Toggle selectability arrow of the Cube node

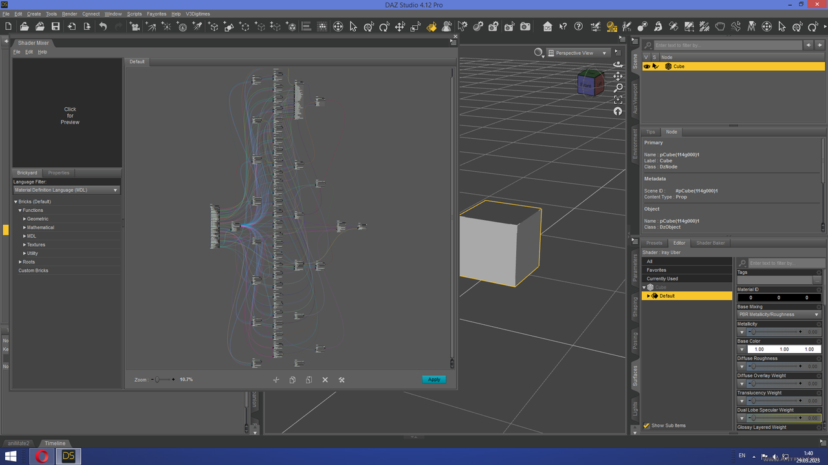(x=655, y=67)
